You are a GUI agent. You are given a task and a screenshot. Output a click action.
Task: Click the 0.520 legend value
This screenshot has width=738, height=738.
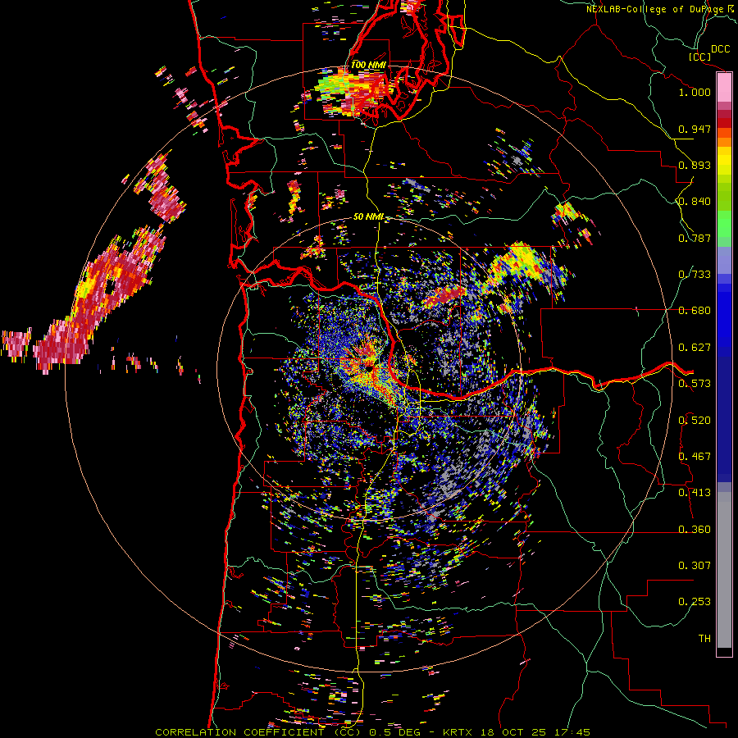[695, 421]
